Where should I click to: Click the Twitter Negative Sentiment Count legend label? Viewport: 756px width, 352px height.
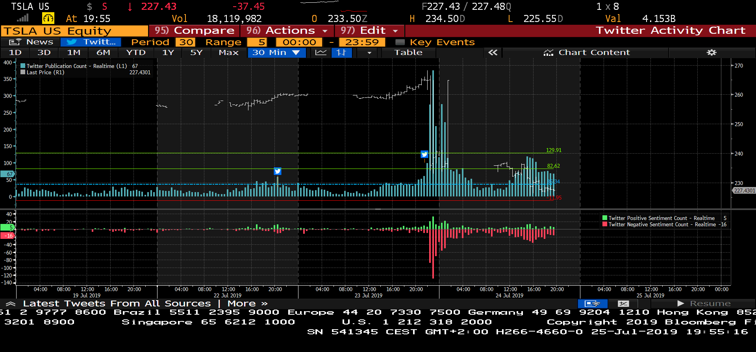coord(662,224)
